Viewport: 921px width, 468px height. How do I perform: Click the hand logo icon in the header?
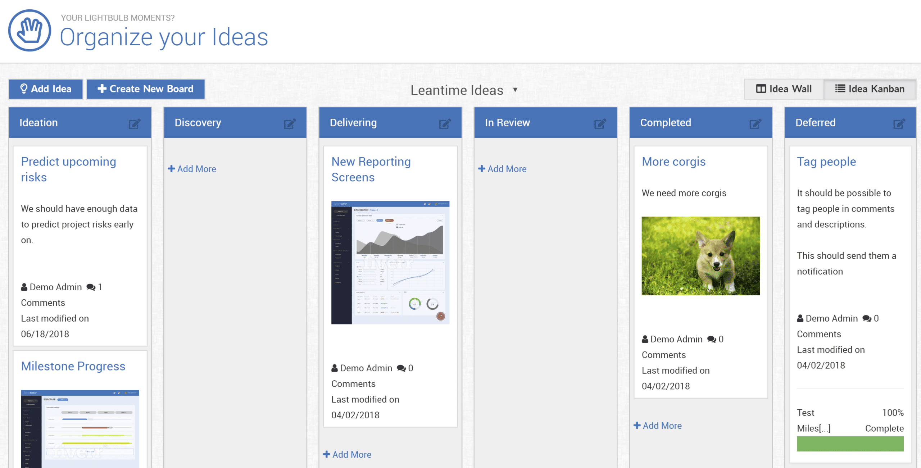[30, 31]
